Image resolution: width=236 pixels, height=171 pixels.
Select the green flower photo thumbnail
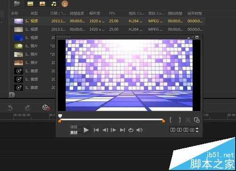18,46
